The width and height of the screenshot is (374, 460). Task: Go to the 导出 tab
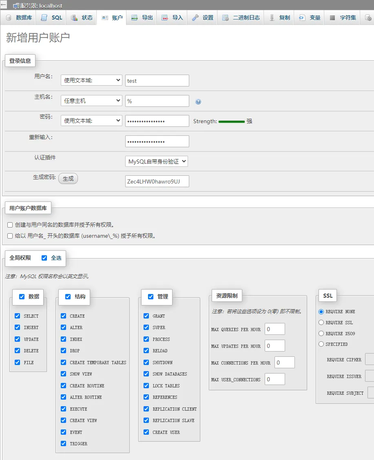tap(142, 18)
